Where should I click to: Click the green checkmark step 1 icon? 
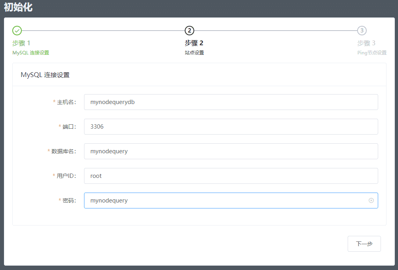[x=17, y=31]
